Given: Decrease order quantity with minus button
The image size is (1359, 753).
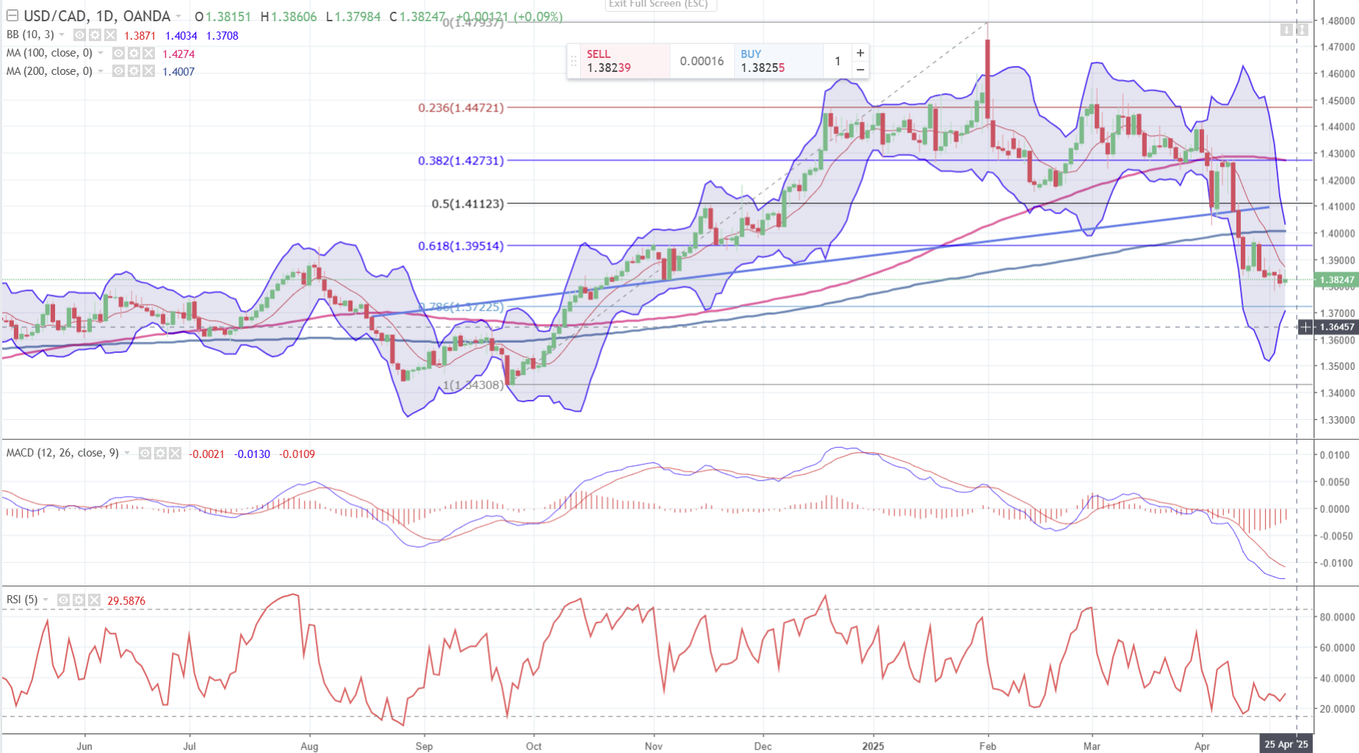Looking at the screenshot, I should [x=860, y=70].
